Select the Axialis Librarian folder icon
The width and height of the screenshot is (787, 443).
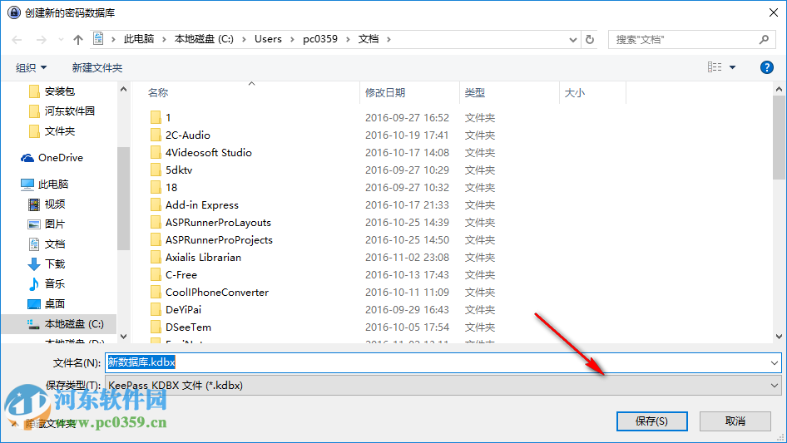coord(156,258)
